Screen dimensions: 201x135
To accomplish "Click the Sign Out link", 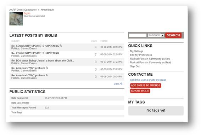I will tap(135, 66).
